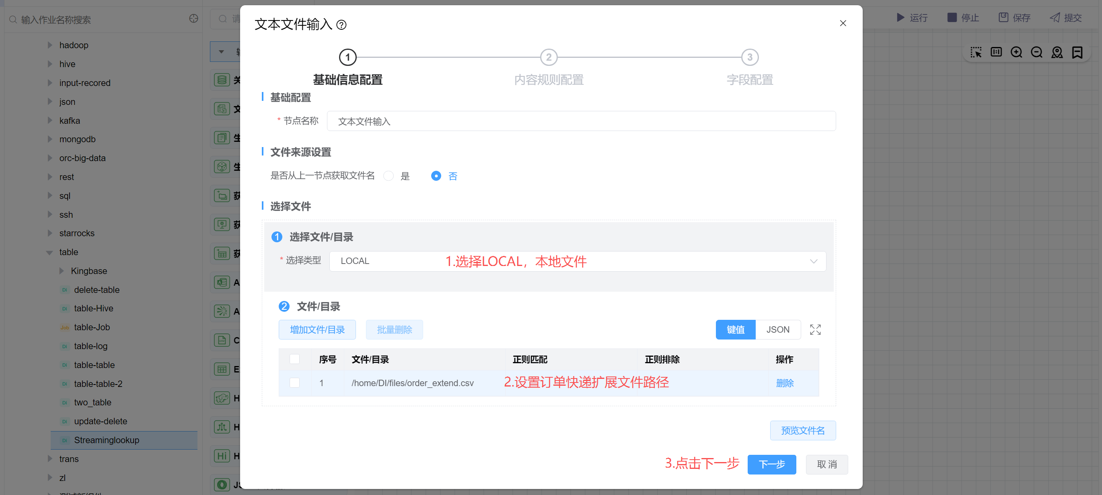Viewport: 1102px width, 495px height.
Task: Click the area selection tool icon
Action: click(976, 52)
